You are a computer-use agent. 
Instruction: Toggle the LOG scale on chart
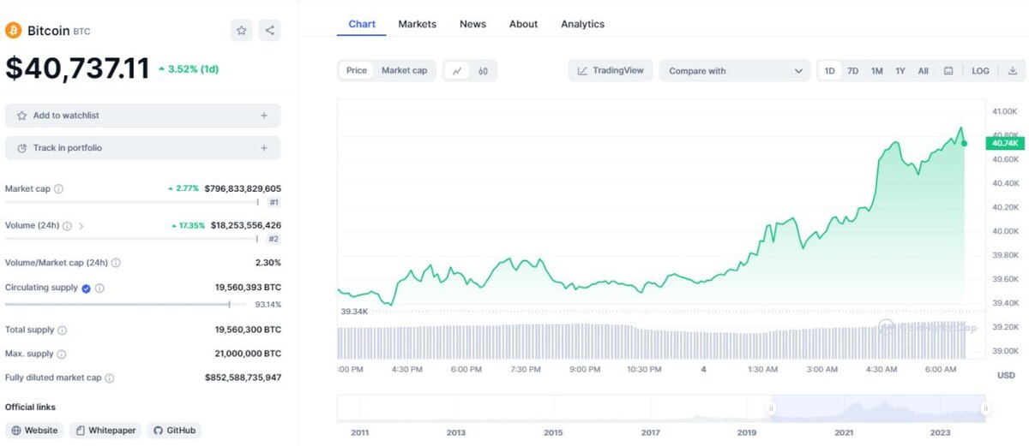click(x=980, y=71)
